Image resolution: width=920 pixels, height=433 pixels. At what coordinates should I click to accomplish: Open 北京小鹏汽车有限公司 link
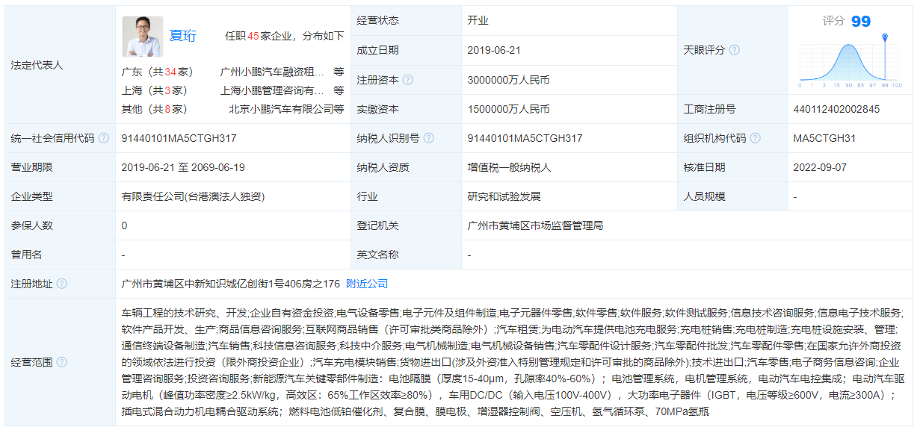[282, 109]
